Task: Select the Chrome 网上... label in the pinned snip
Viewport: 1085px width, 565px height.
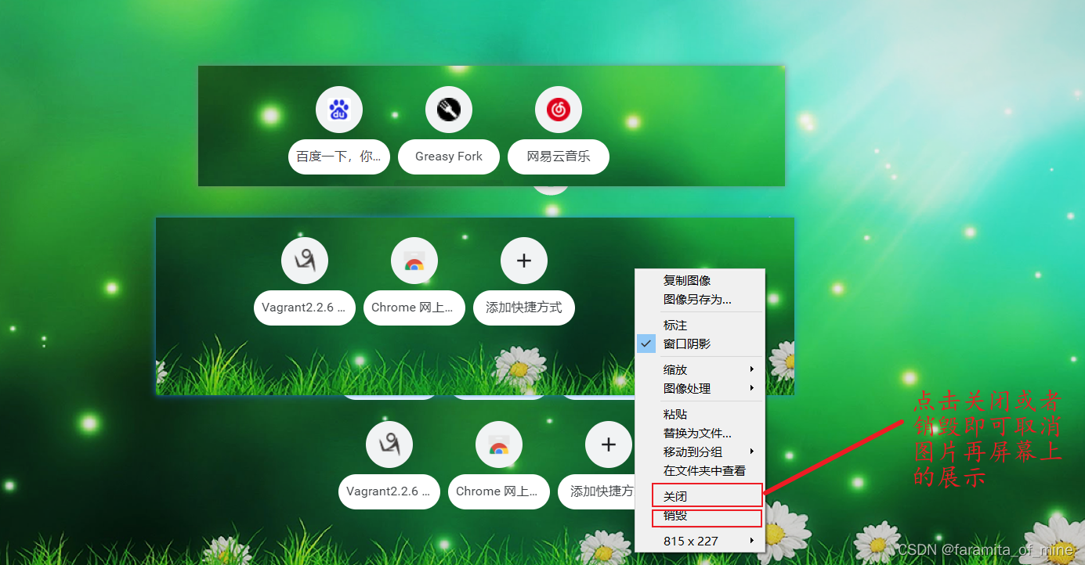Action: click(x=414, y=308)
